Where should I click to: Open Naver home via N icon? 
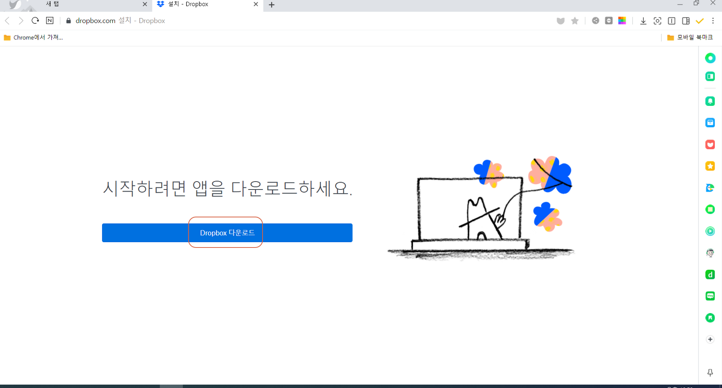pyautogui.click(x=50, y=21)
